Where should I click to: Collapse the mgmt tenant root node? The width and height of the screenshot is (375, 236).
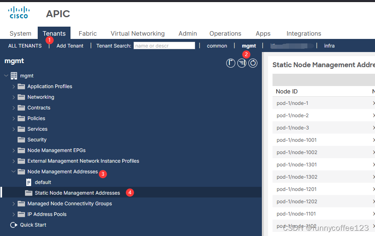pos(6,75)
